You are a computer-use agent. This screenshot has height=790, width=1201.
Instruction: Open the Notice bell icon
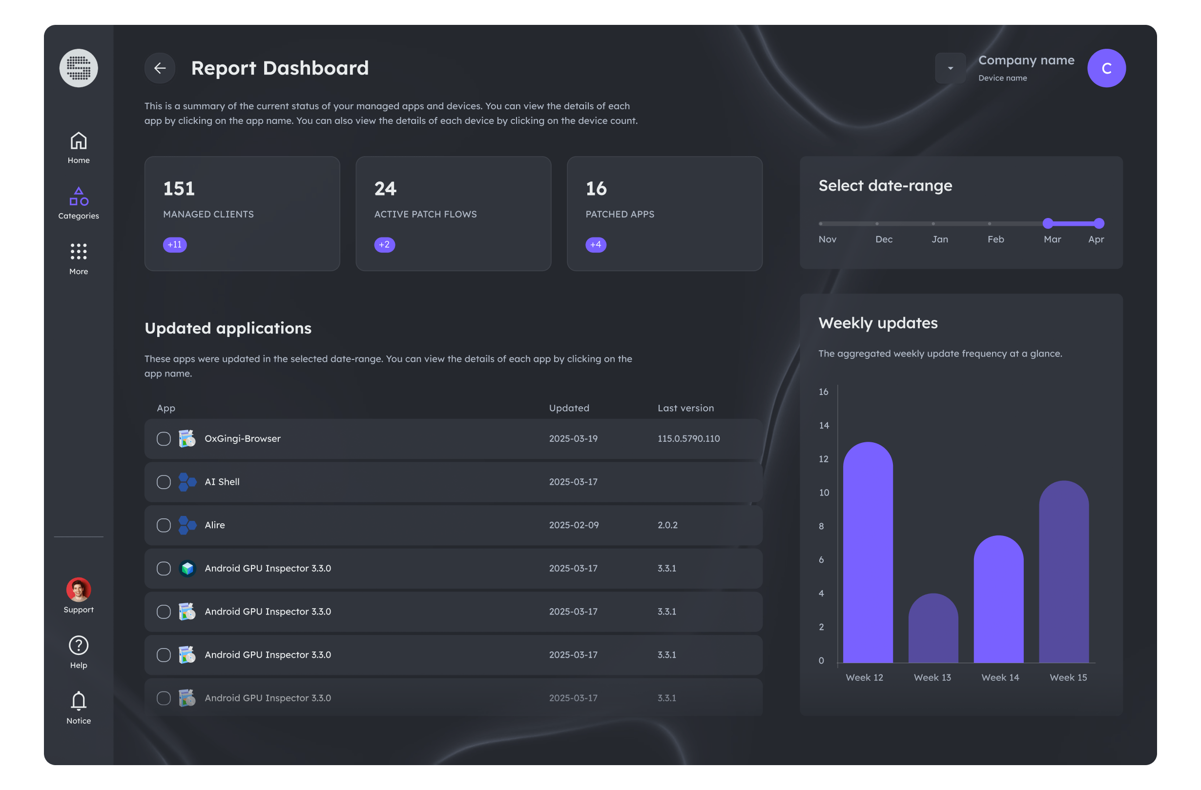[79, 701]
